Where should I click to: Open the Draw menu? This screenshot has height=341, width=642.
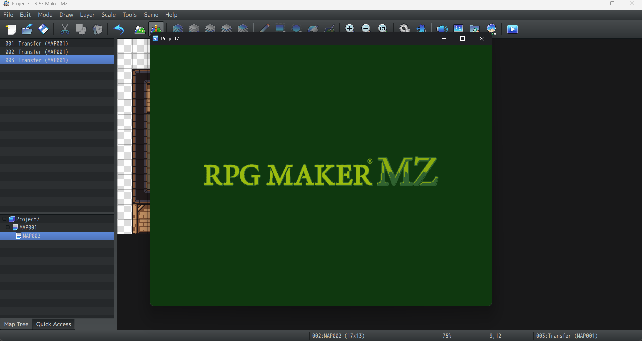click(x=66, y=15)
